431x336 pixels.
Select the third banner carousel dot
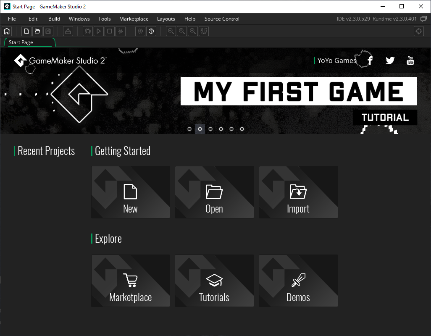pos(210,129)
